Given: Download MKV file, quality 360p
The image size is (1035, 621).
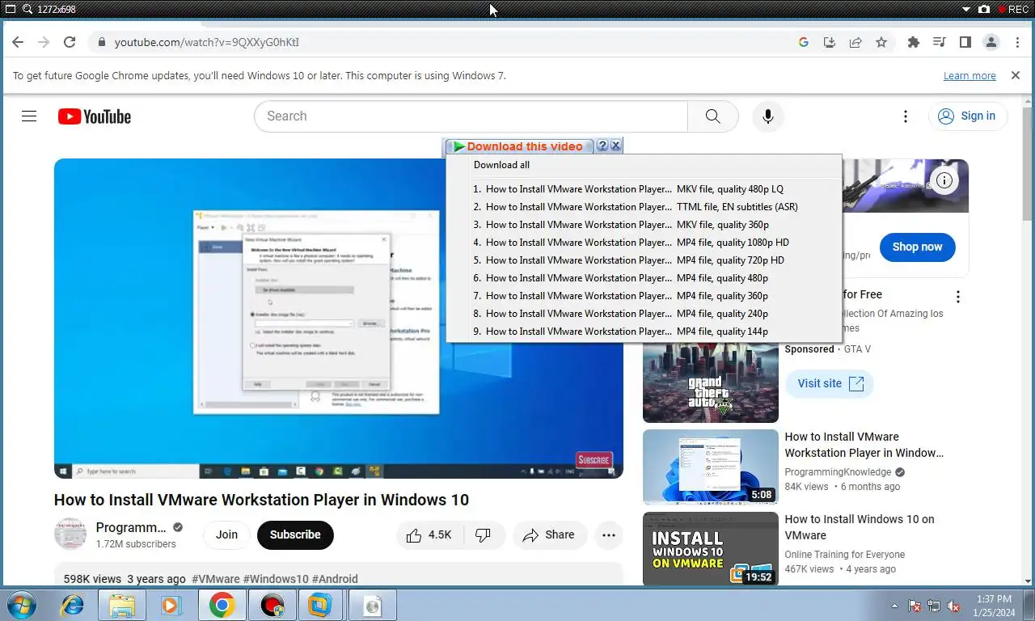Looking at the screenshot, I should tap(643, 225).
